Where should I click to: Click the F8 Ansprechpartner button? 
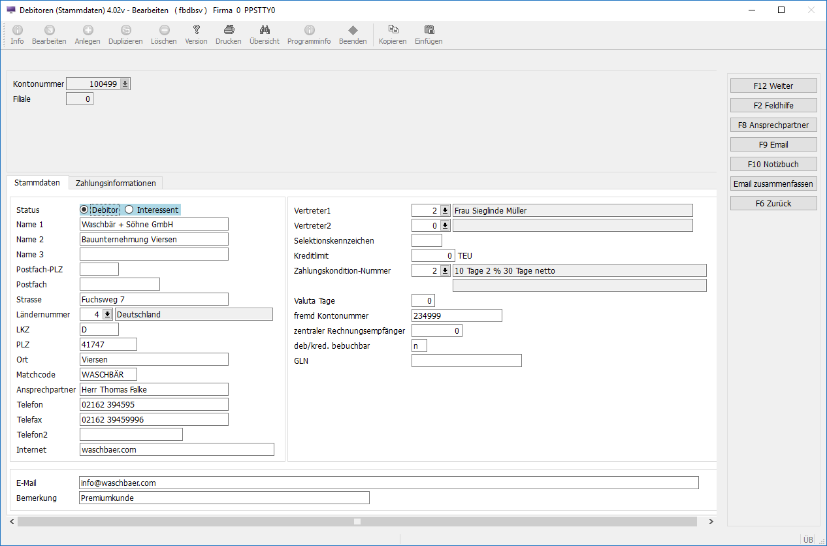(x=773, y=125)
